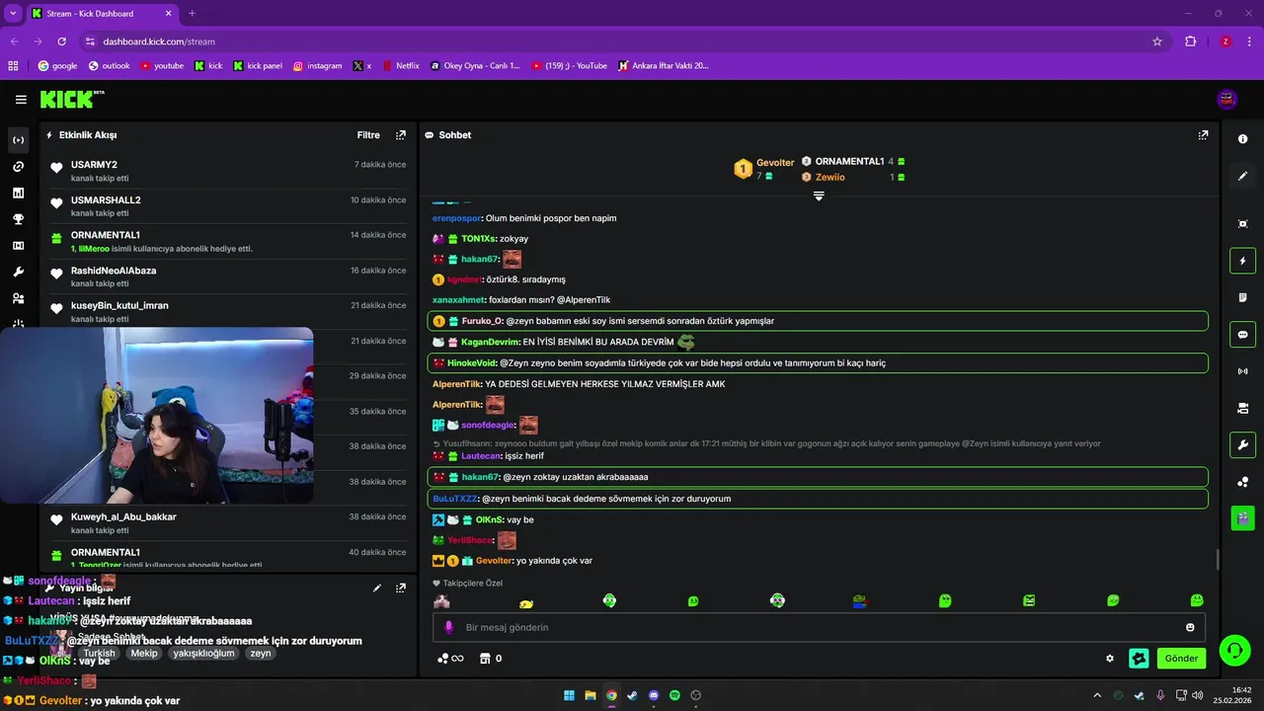1264x711 pixels.
Task: Toggle the lightning activity feed panel button
Action: point(1242,261)
